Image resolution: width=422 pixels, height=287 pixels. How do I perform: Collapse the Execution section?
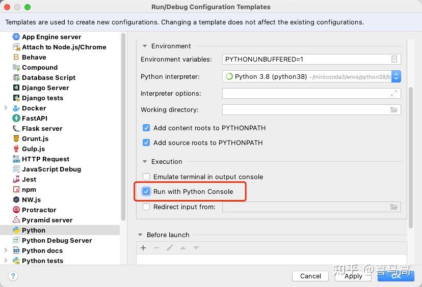click(x=145, y=161)
